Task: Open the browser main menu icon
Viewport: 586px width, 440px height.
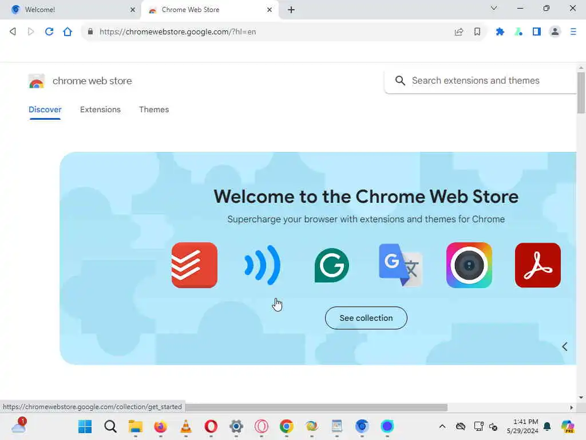Action: click(x=573, y=32)
